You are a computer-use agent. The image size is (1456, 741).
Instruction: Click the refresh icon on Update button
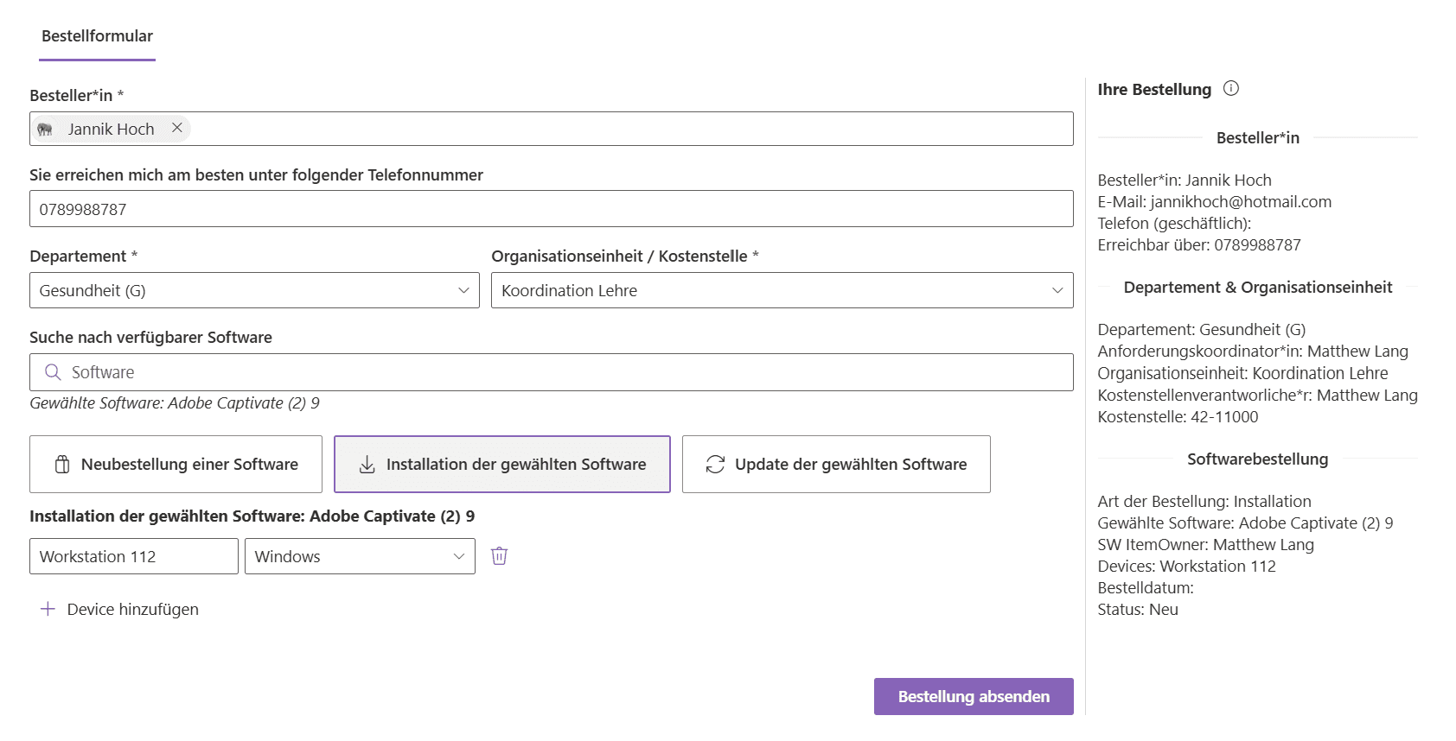coord(715,465)
